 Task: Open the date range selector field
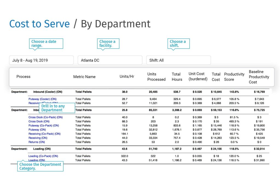pos(41,60)
